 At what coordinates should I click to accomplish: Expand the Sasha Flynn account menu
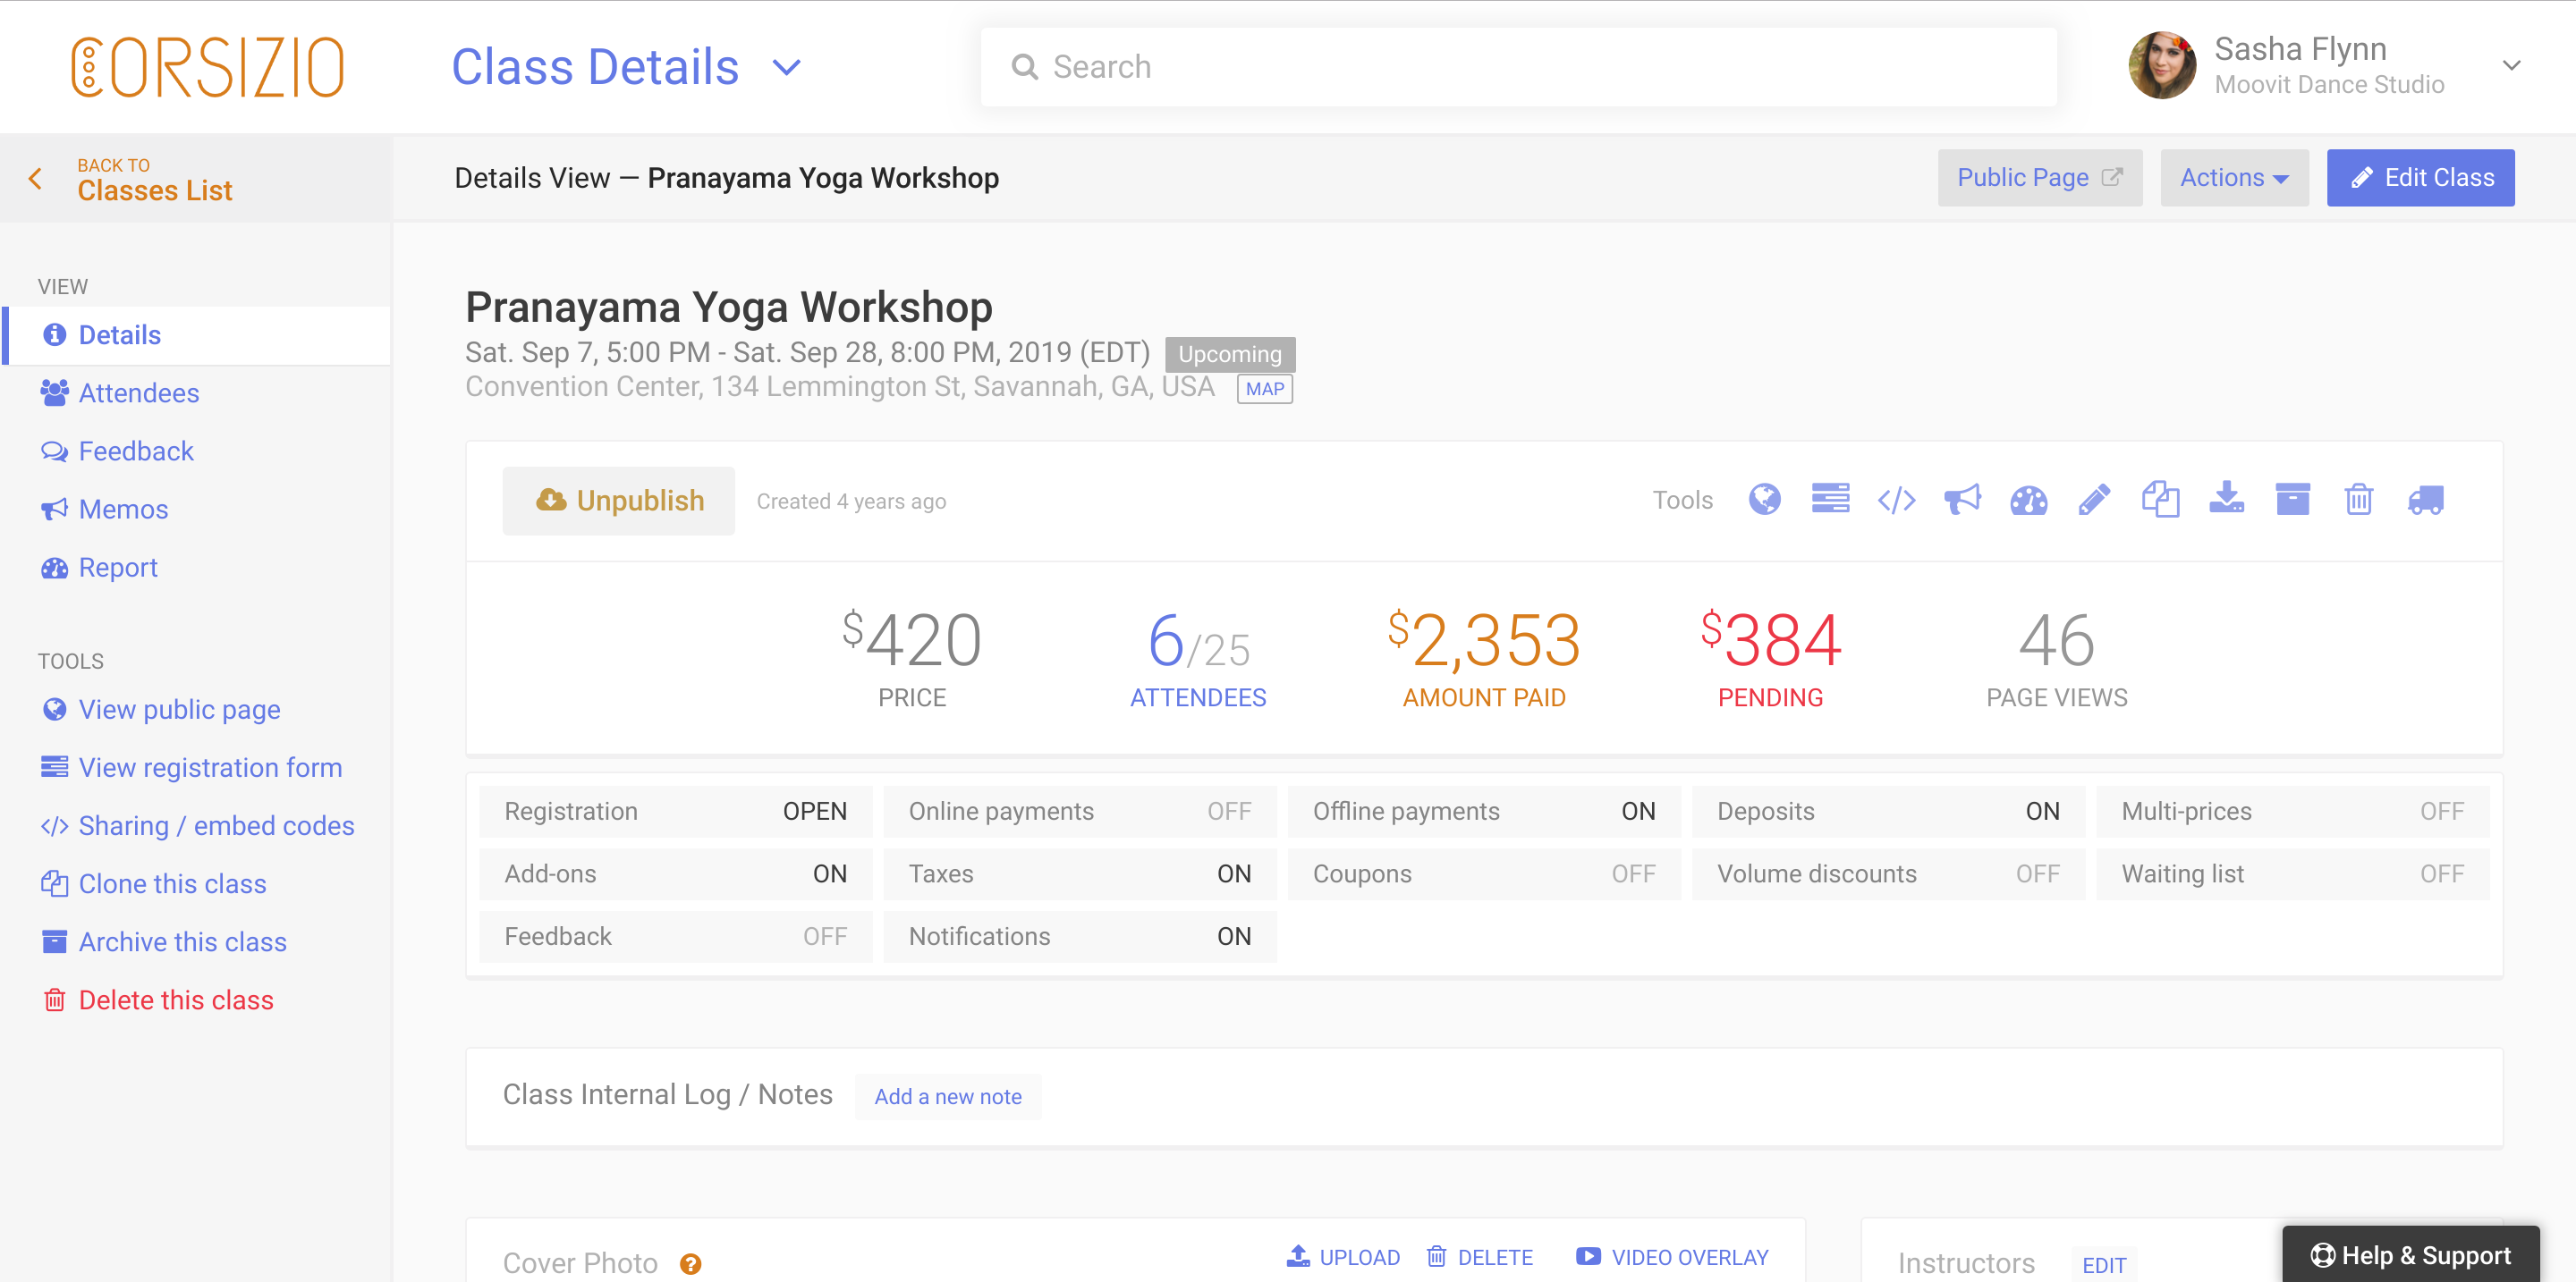2510,66
